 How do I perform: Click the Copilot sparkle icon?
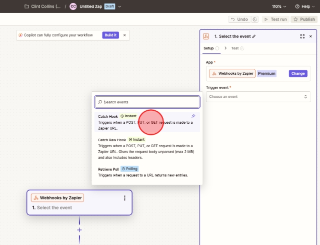click(20, 35)
